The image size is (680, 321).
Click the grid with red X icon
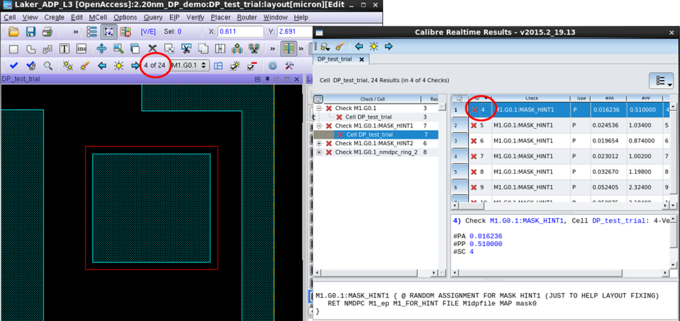126,32
